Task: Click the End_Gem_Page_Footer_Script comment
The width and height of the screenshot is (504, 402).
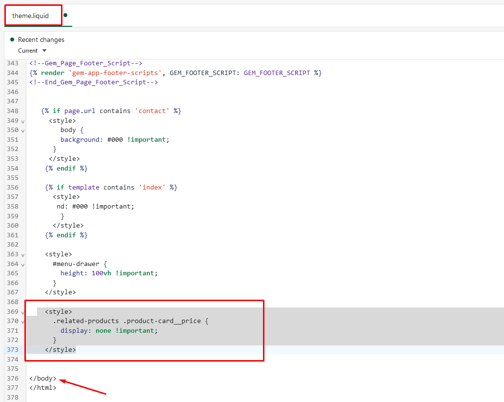Action: pyautogui.click(x=94, y=82)
